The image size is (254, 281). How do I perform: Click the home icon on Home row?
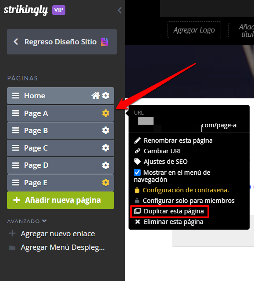(x=96, y=96)
